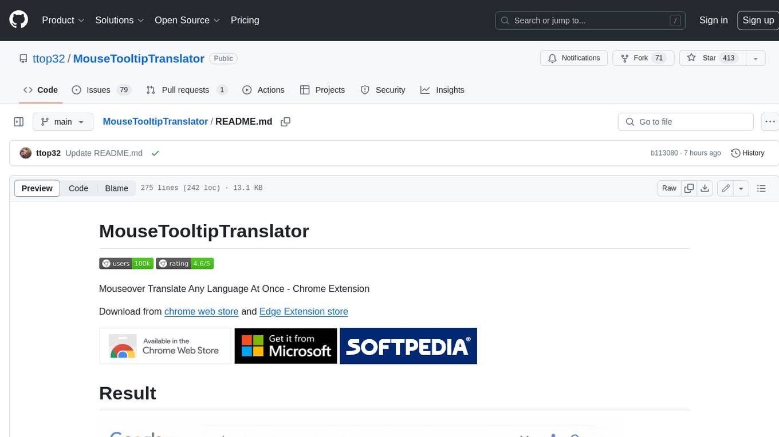Sign in to GitHub
779x437 pixels.
pyautogui.click(x=713, y=20)
